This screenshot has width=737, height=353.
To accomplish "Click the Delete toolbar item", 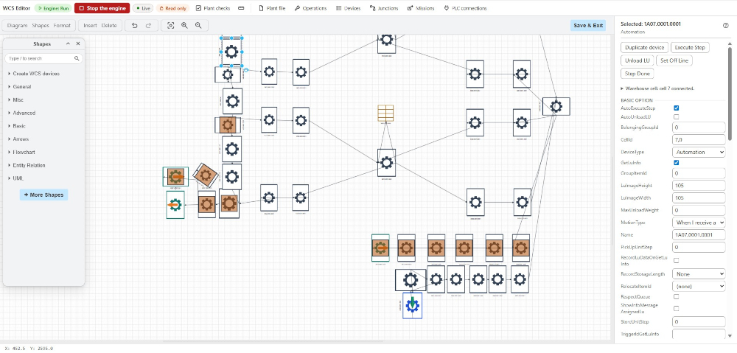I will [109, 25].
